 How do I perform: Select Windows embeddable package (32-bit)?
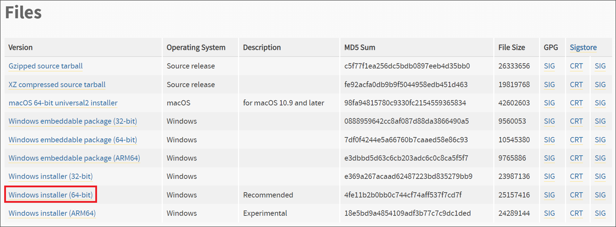(73, 121)
